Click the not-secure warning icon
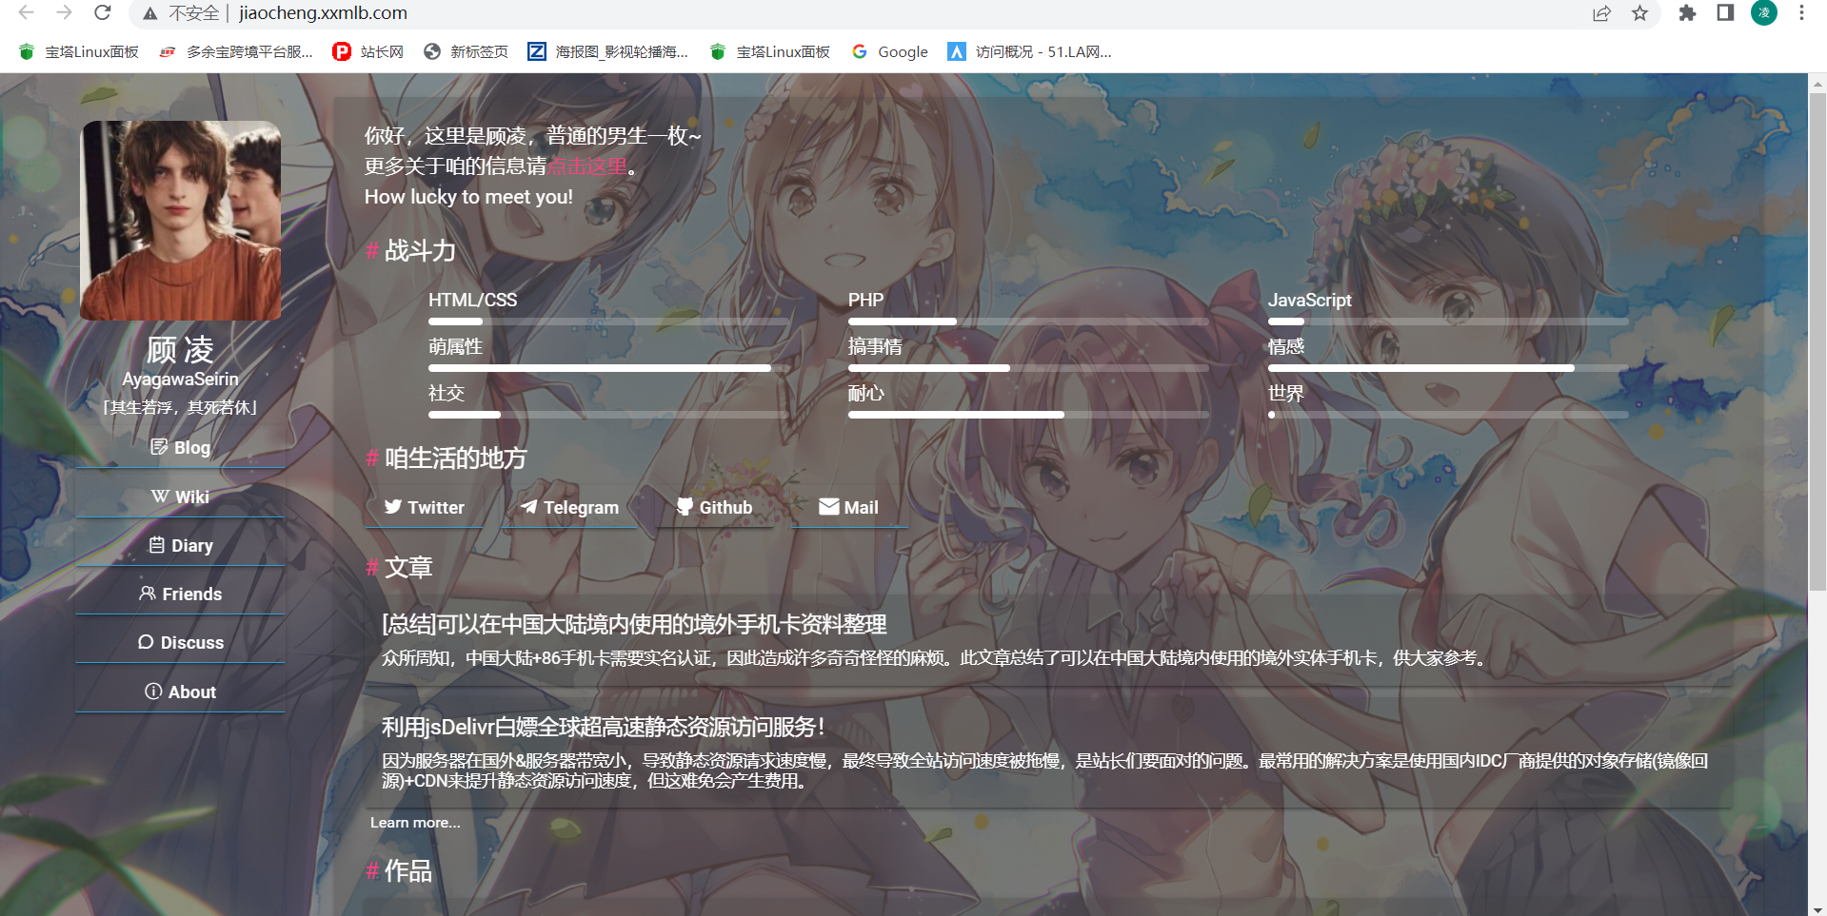The height and width of the screenshot is (916, 1827). click(x=150, y=13)
